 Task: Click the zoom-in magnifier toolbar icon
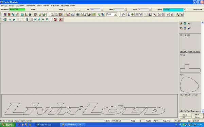[52, 15]
